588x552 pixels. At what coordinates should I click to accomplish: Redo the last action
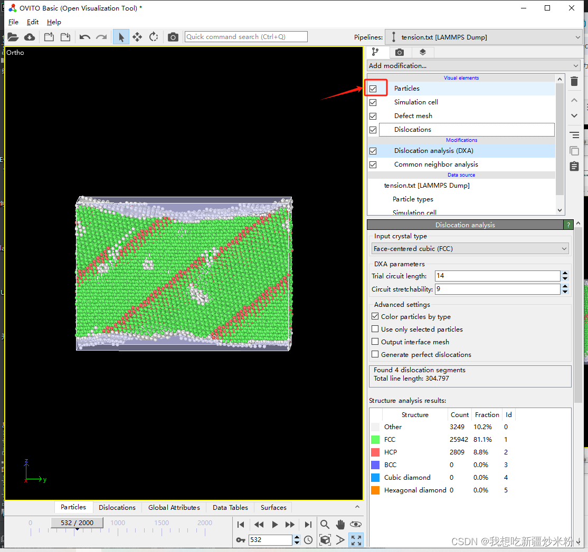[x=101, y=37]
